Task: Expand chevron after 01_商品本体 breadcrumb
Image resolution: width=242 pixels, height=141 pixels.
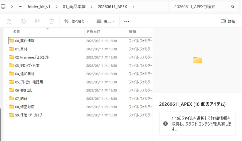Action: [92, 6]
